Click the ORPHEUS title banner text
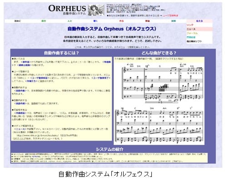 point(67,8)
